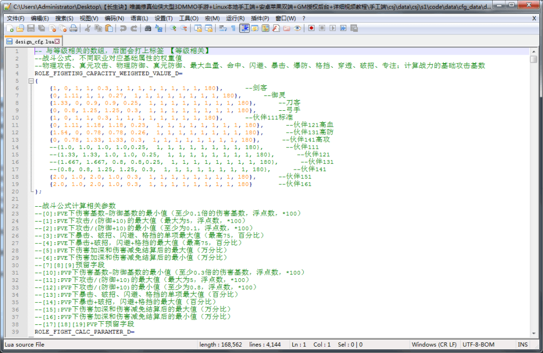Click the Cut scissors icon

[x=88, y=28]
